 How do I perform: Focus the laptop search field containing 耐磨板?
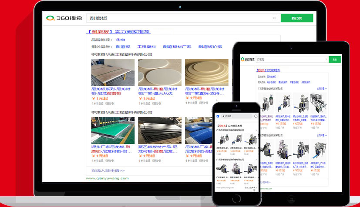pos(183,18)
